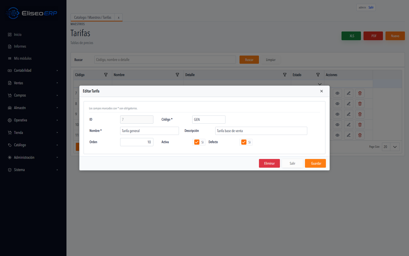The width and height of the screenshot is (409, 256).
Task: Toggle the Defecto checkbox
Action: pos(244,142)
